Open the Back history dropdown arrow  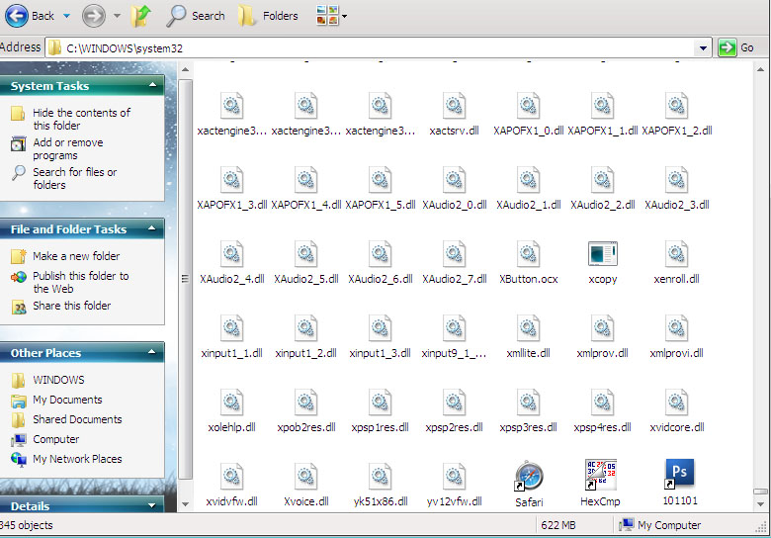point(66,16)
